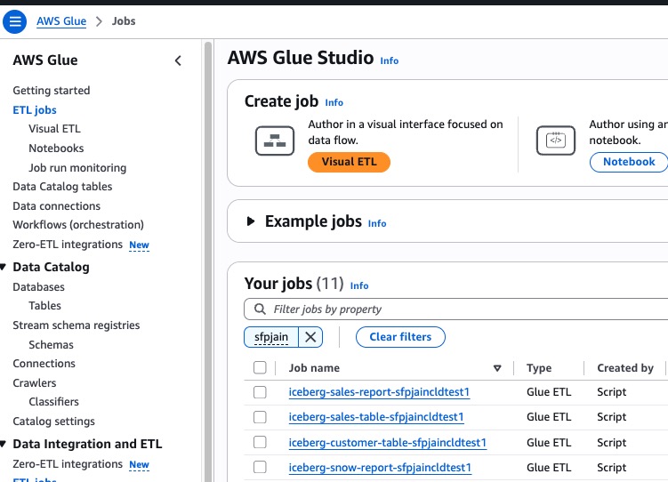
Task: Collapse Data Integration and ETL section
Action: (4, 444)
